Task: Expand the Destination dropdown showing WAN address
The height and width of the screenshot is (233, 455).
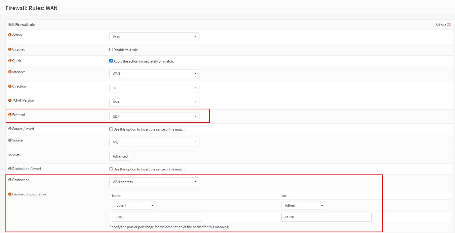Action: [x=154, y=182]
